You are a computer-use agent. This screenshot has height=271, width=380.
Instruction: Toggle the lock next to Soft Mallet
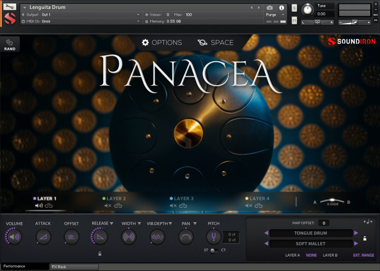365,239
